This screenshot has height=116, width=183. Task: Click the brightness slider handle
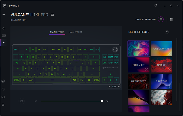pyautogui.click(x=102, y=101)
